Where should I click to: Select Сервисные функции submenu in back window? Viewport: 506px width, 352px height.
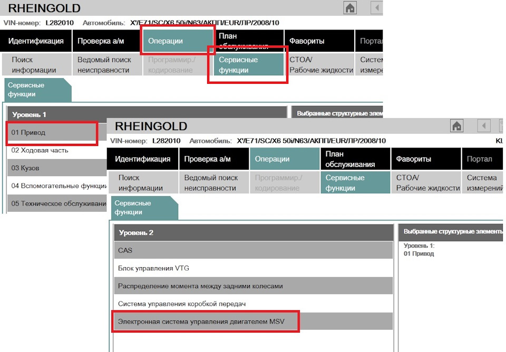248,64
